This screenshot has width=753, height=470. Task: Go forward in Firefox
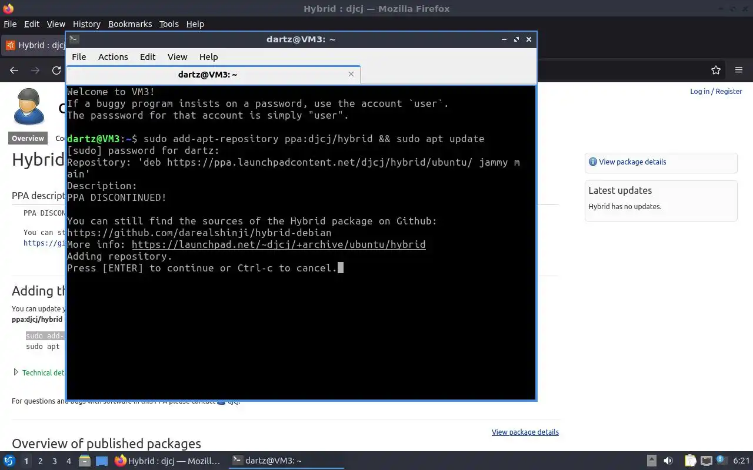35,70
